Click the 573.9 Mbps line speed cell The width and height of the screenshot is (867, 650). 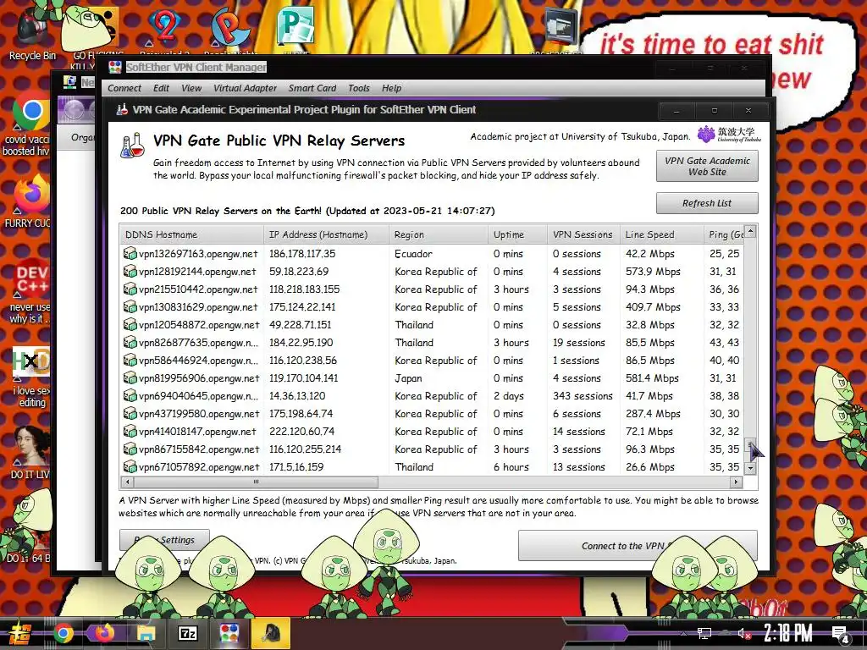pyautogui.click(x=653, y=272)
